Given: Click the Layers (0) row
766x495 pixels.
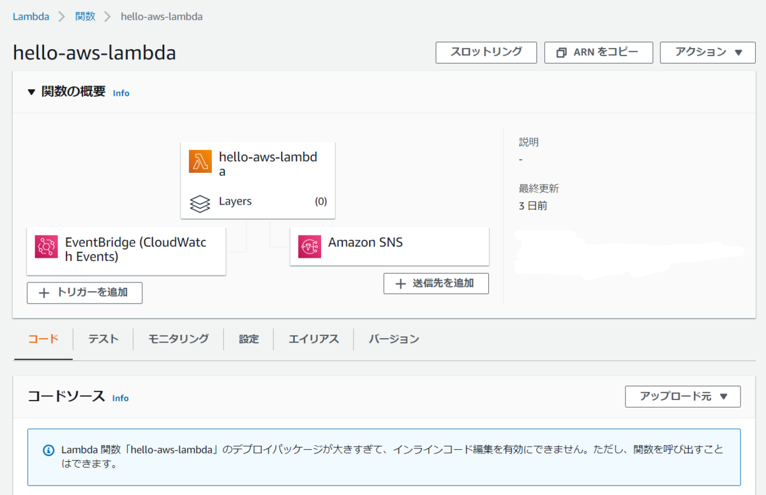Looking at the screenshot, I should coord(258,202).
